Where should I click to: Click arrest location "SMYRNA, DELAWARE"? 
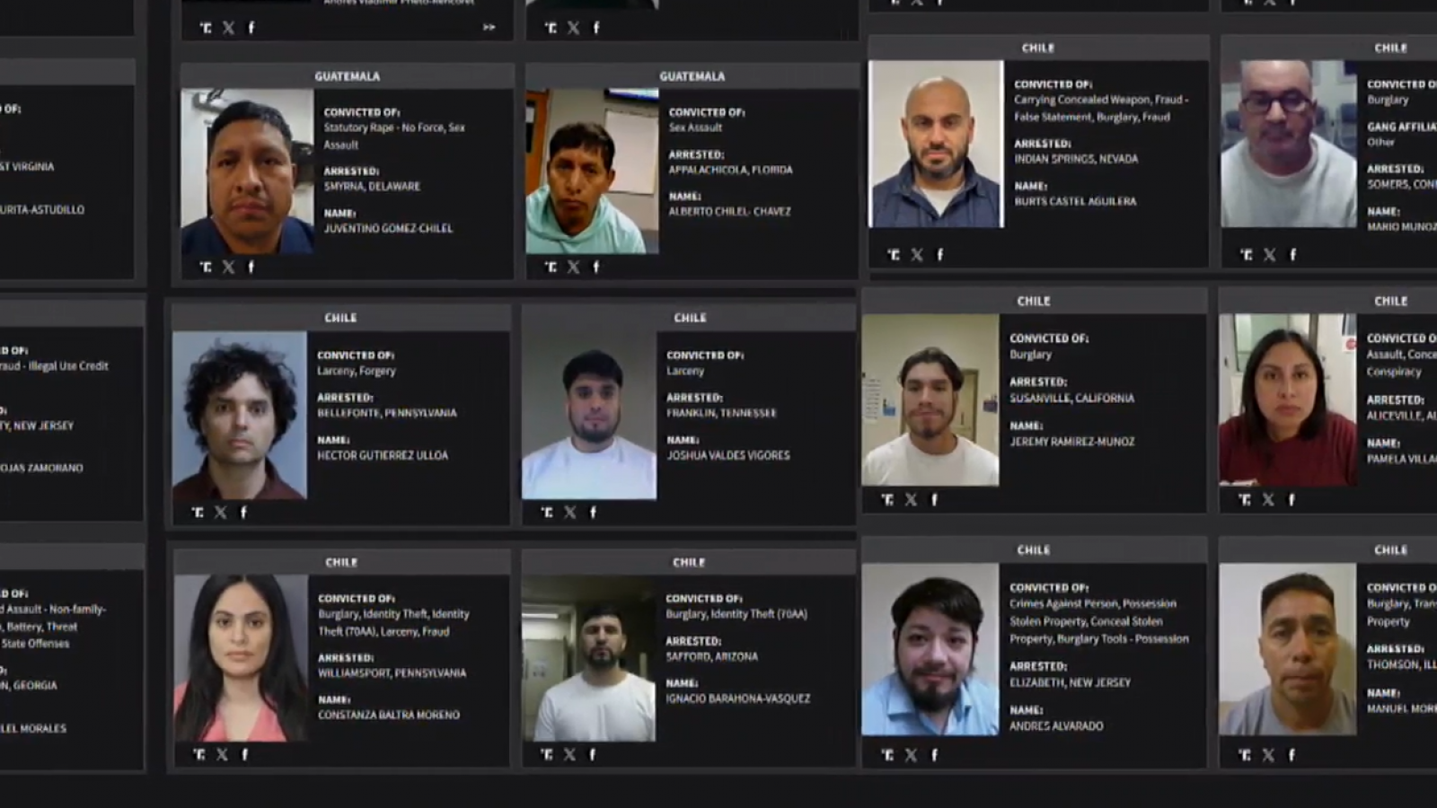pos(372,186)
